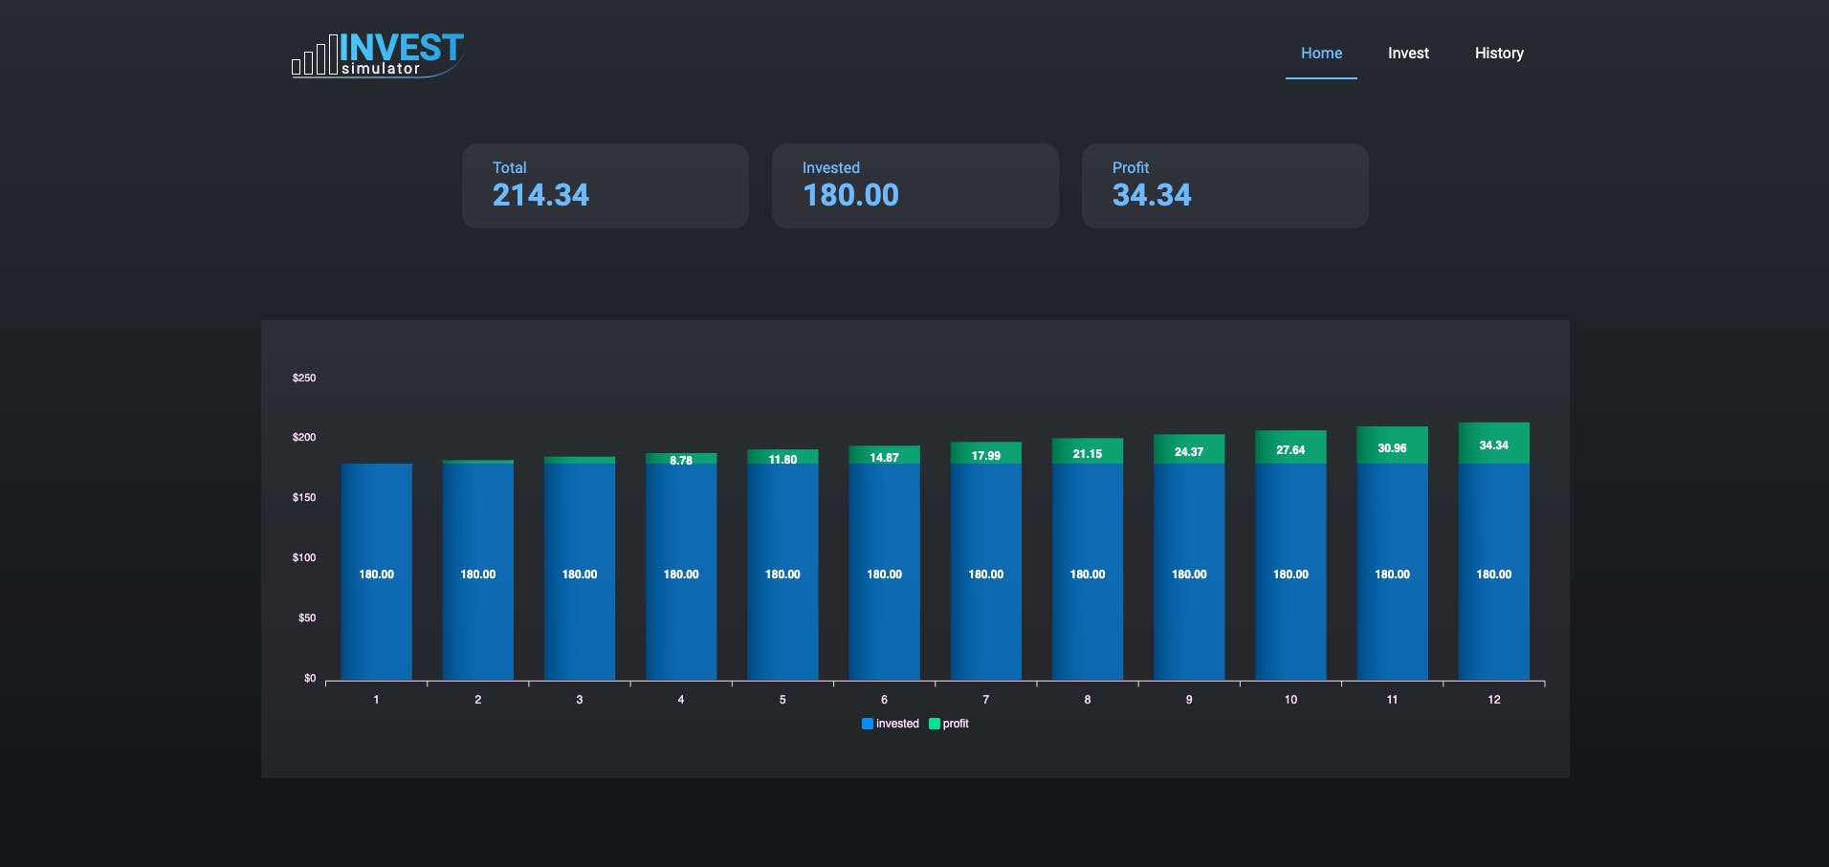1829x867 pixels.
Task: Click the INVEST simulator logo
Action: [x=378, y=53]
